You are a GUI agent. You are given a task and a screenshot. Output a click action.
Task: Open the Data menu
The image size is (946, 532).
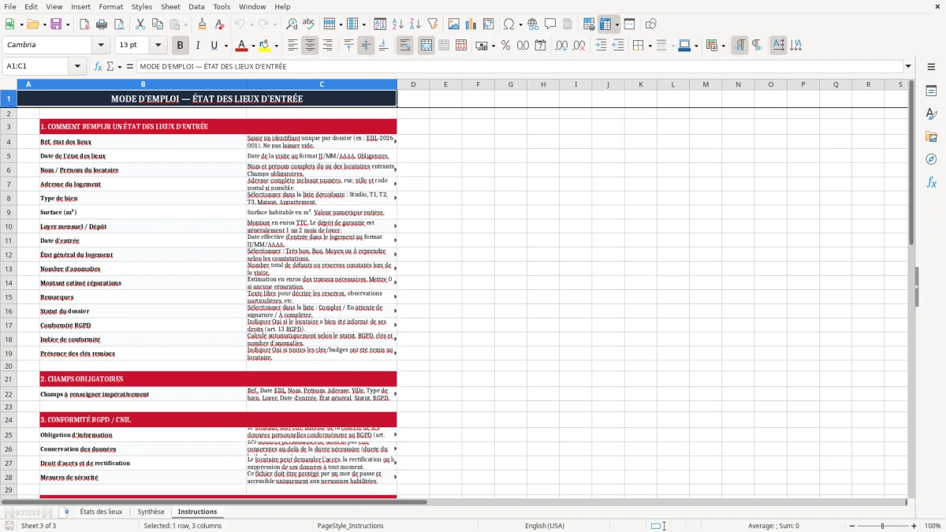[196, 6]
